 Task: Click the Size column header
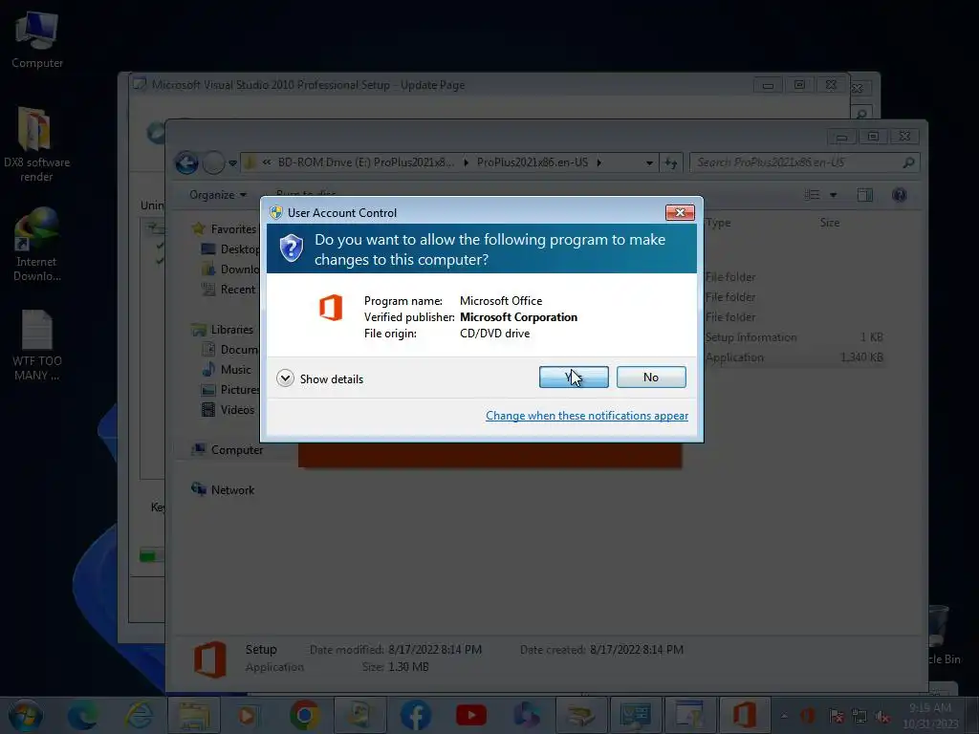click(829, 223)
